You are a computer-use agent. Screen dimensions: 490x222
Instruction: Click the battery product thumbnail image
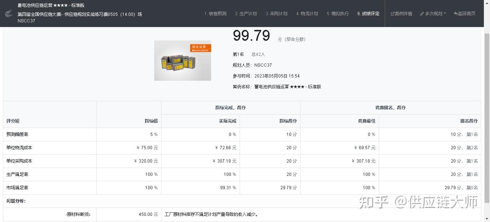pos(183,61)
